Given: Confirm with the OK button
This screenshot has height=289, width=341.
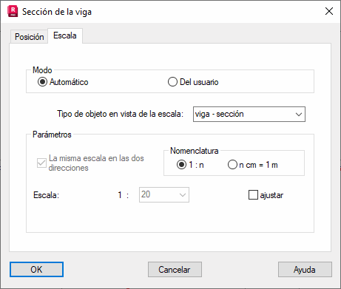Looking at the screenshot, I should (36, 270).
